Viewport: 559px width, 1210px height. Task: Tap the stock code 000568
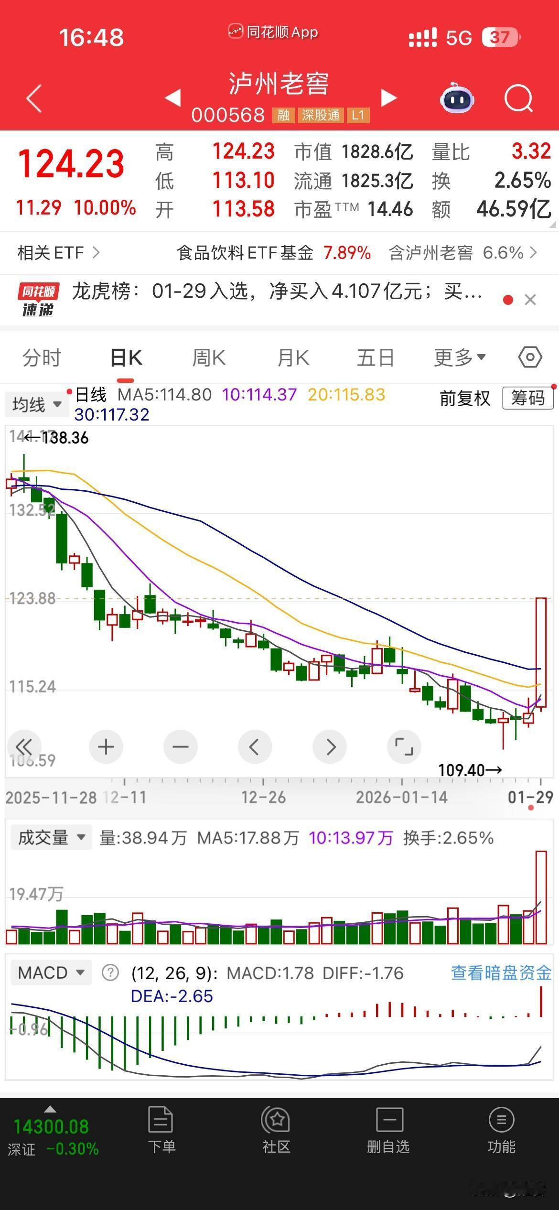[228, 115]
